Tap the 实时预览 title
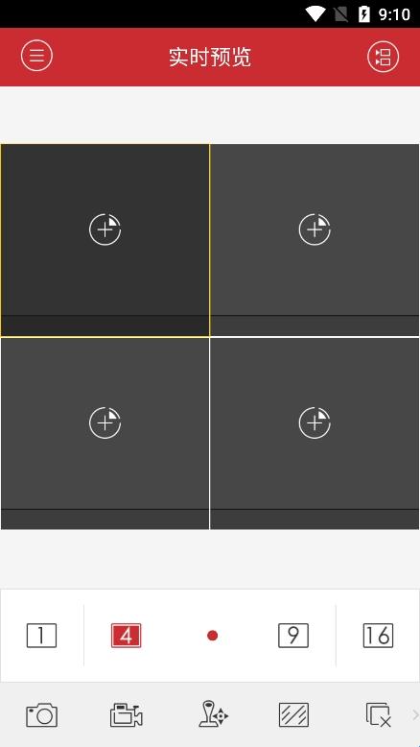Viewport: 420px width, 747px height. [210, 58]
